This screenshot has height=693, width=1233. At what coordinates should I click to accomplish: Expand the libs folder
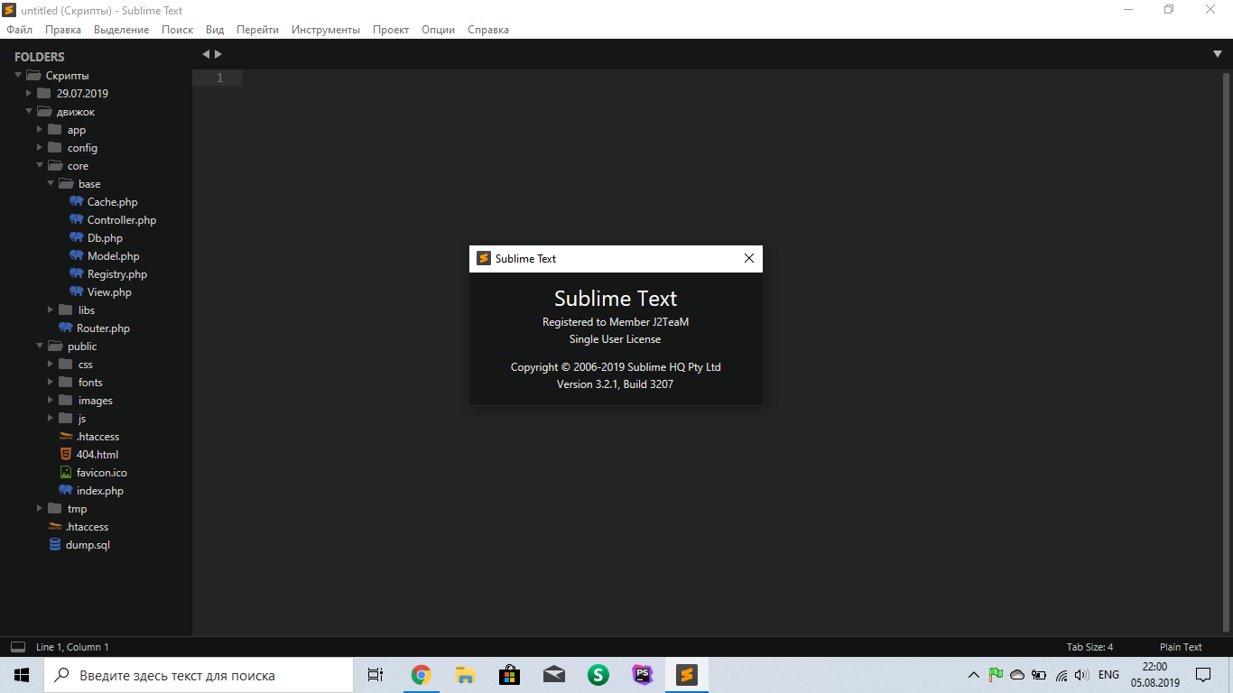point(51,310)
